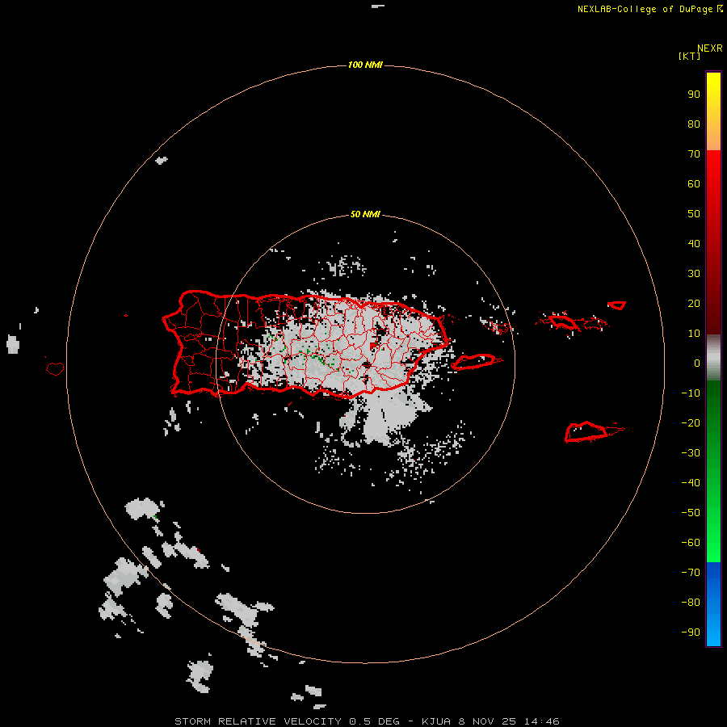Click the Storm Relative Velocity caption at bottom
Viewport: 727px width, 727px height.
point(367,721)
